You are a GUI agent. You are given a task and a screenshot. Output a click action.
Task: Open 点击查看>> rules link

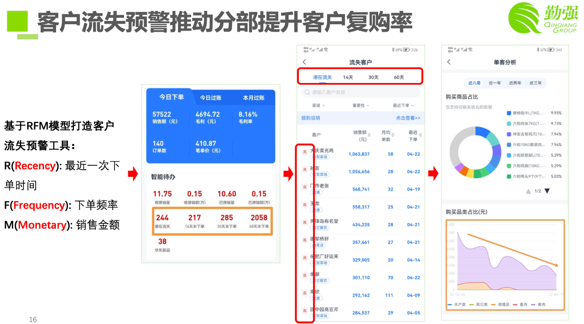(x=408, y=118)
